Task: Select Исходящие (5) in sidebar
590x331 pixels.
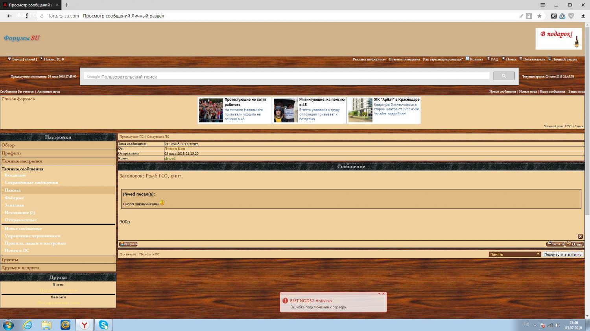Action: [x=20, y=213]
